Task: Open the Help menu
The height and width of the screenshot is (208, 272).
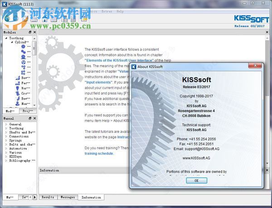Action: point(120,11)
